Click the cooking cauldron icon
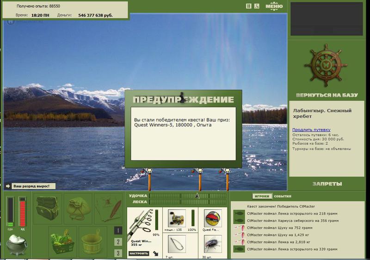The height and width of the screenshot is (260, 370). tap(17, 245)
